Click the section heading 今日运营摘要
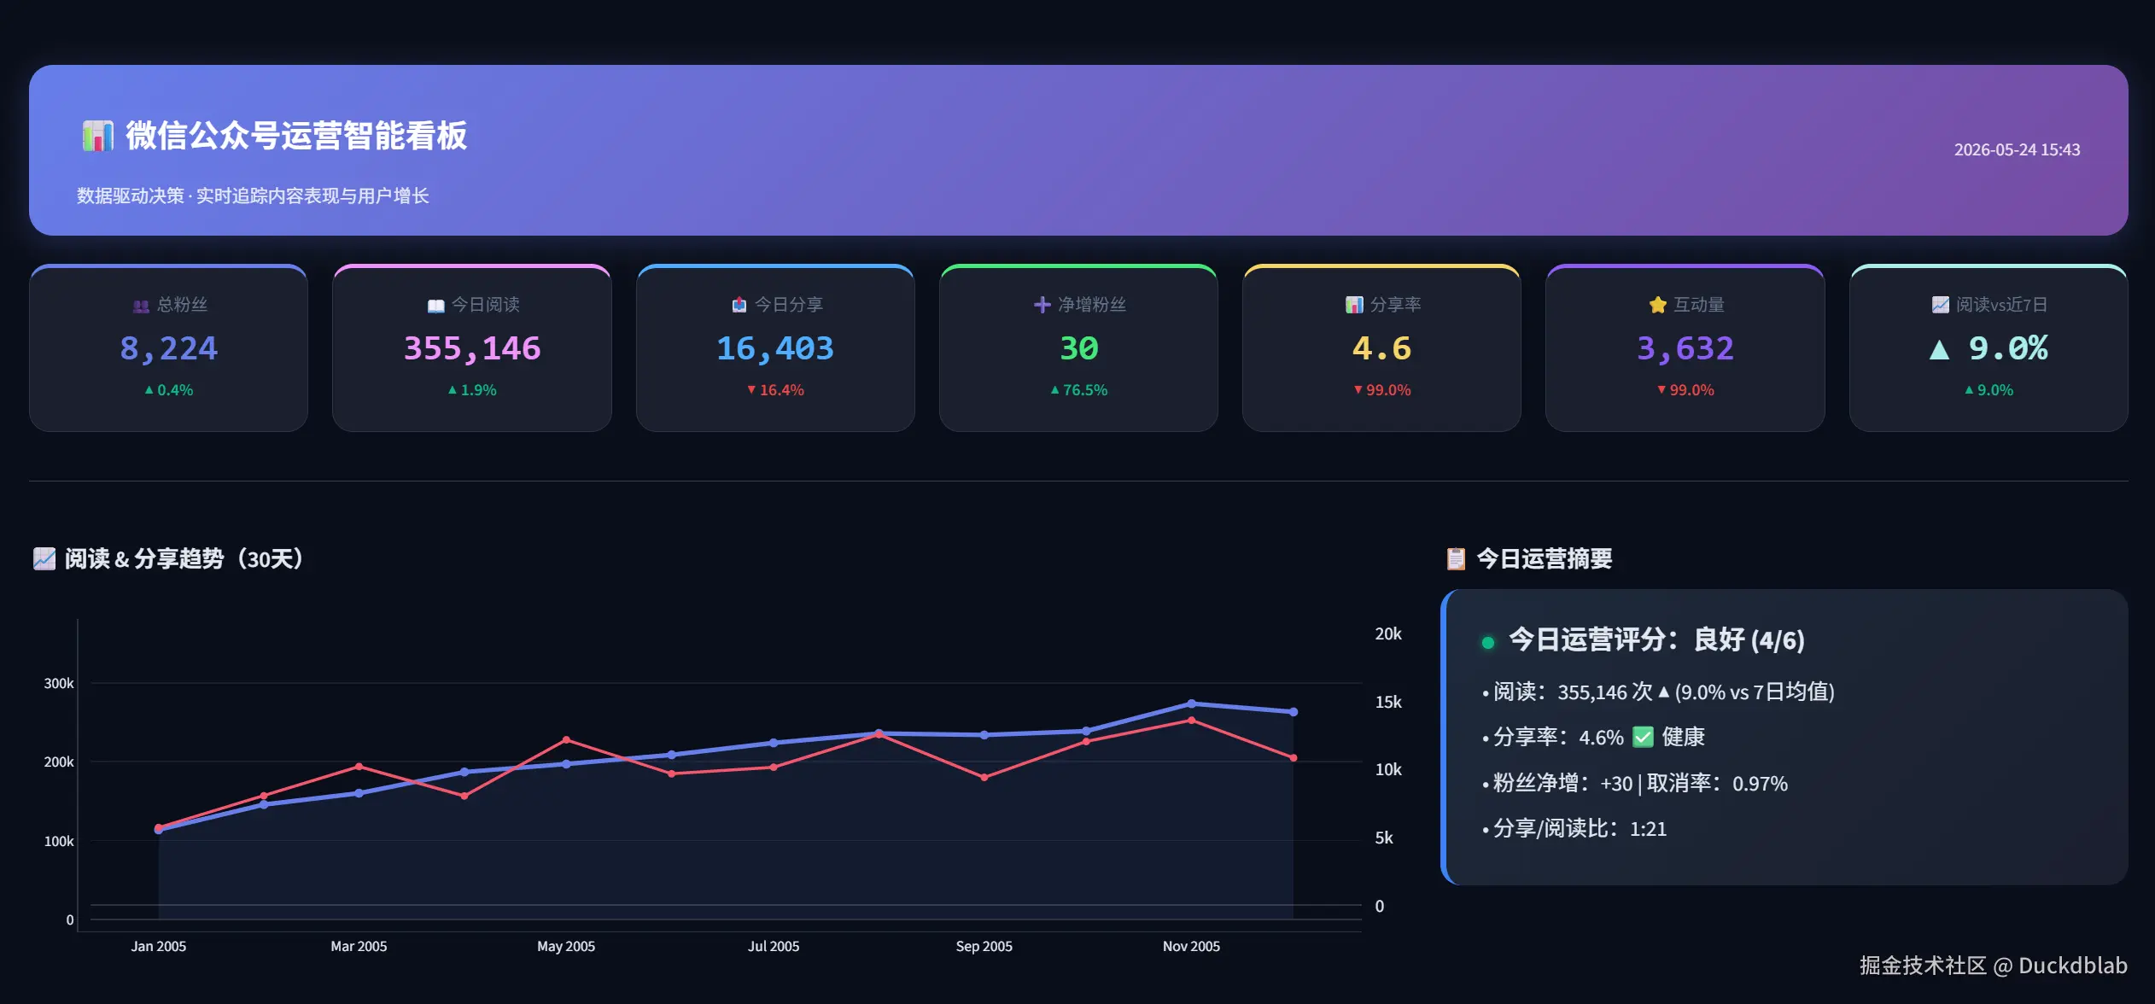2155x1004 pixels. pos(1545,558)
